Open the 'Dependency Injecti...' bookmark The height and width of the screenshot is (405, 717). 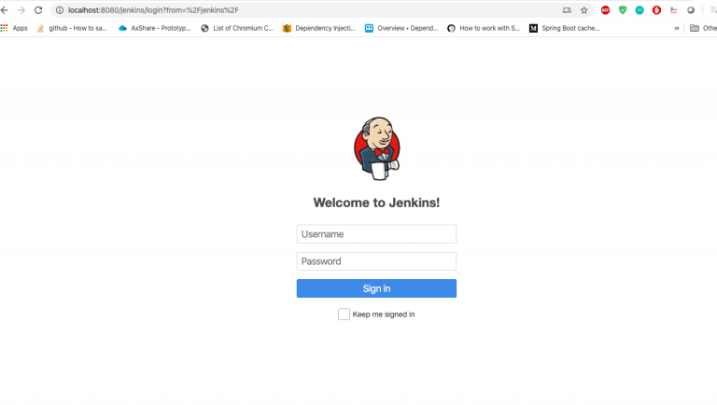319,28
